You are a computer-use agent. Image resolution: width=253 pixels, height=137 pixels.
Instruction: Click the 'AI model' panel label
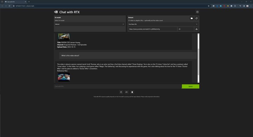(x=58, y=18)
